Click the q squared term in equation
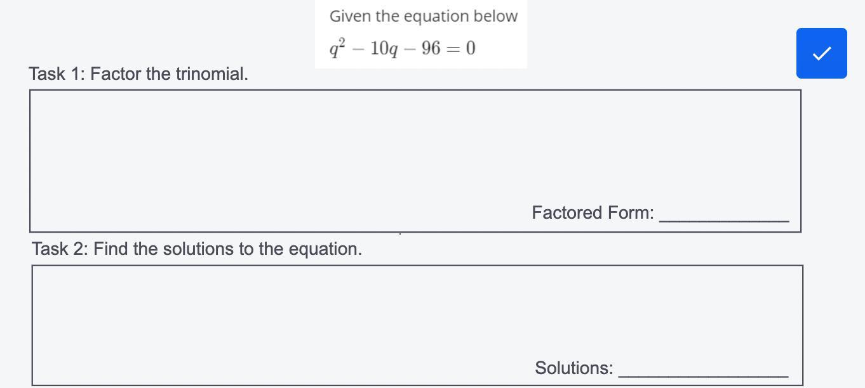 coord(337,48)
